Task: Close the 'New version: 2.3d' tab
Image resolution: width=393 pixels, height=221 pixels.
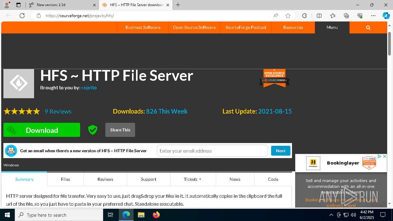Action: 94,5
